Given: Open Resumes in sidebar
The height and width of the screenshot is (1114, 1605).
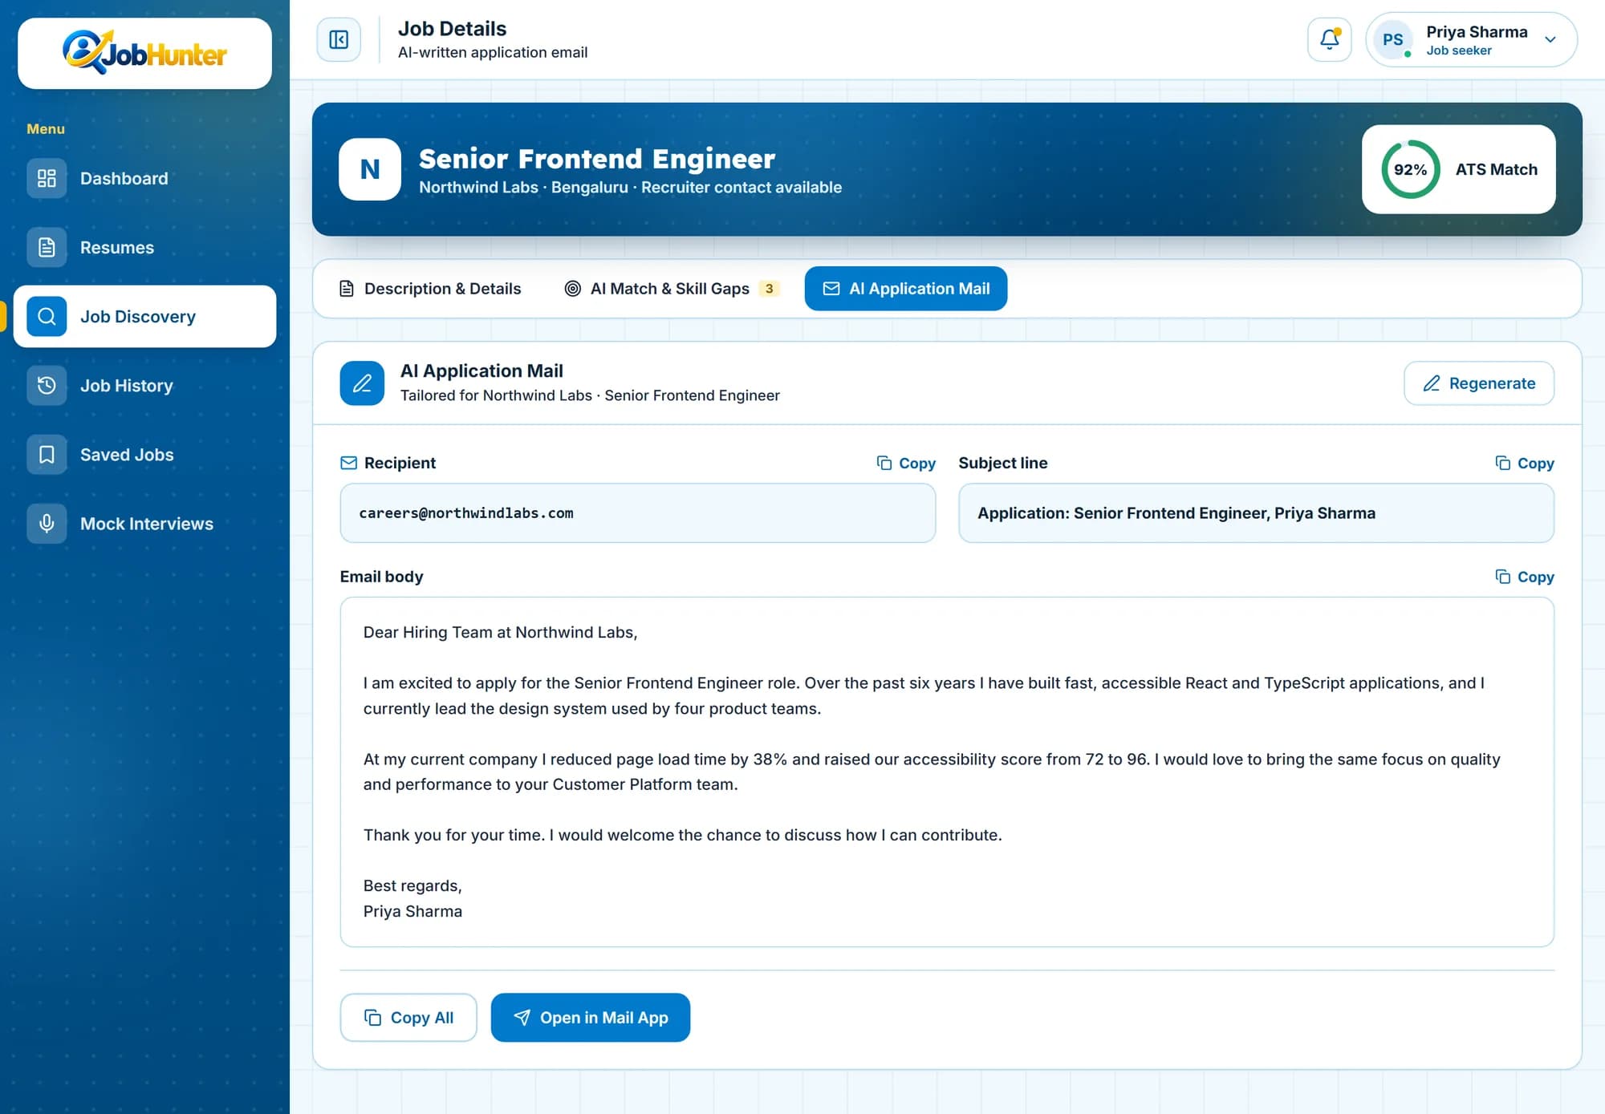Looking at the screenshot, I should click(x=144, y=247).
